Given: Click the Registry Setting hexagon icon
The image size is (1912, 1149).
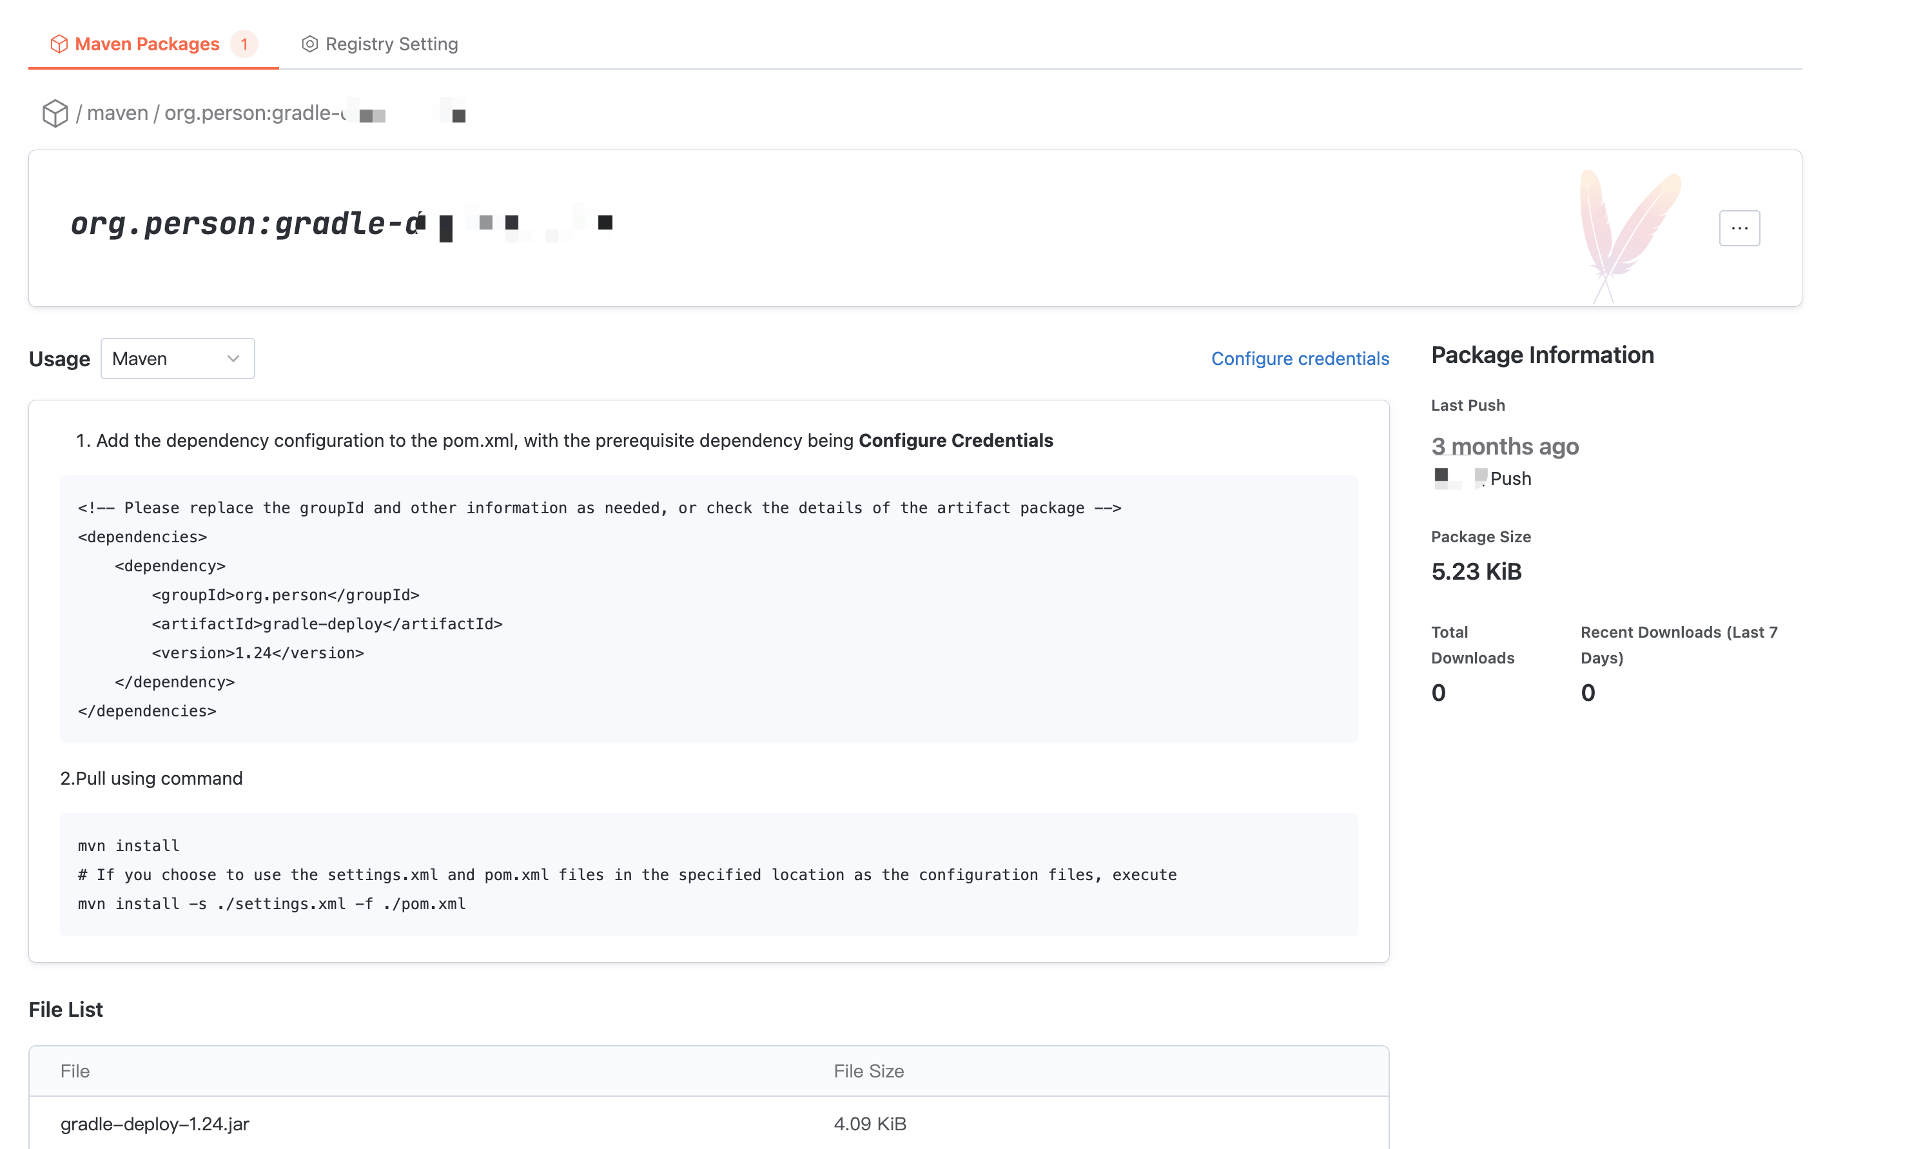Looking at the screenshot, I should 309,44.
